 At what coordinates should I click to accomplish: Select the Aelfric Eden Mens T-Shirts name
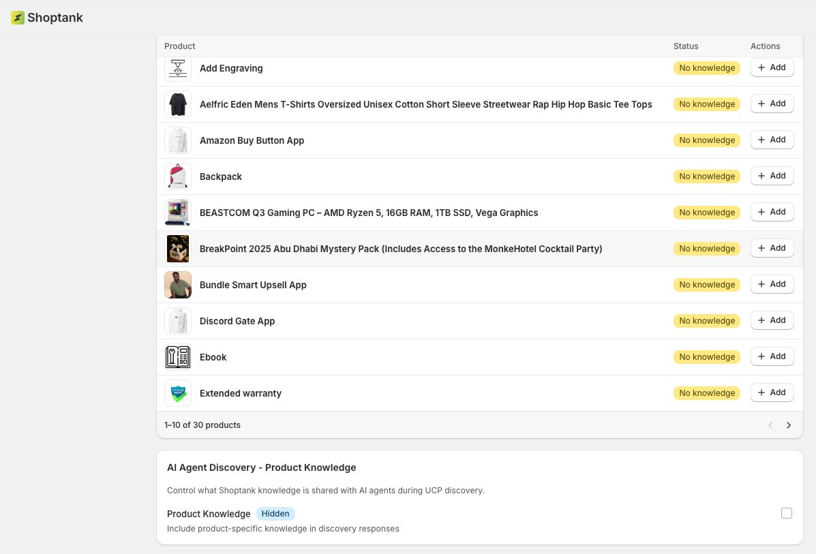pos(425,104)
